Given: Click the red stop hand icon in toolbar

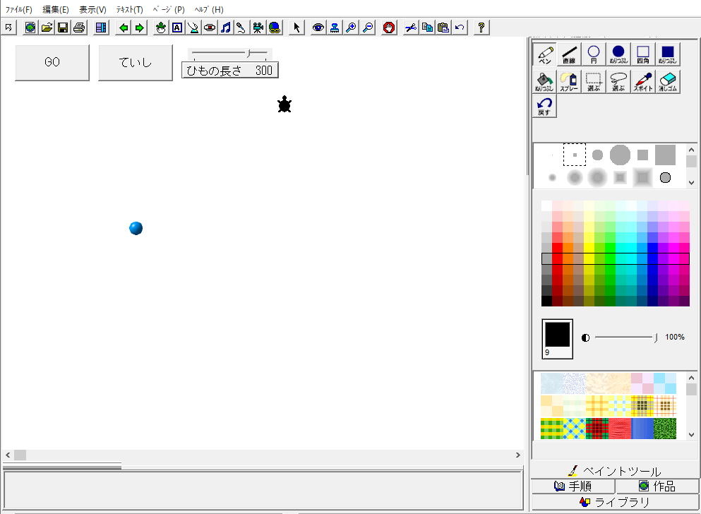Looking at the screenshot, I should pyautogui.click(x=389, y=28).
